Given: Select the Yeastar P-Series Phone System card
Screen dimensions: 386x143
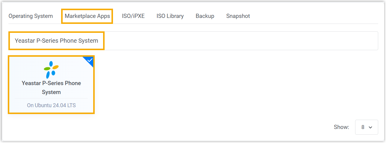Looking at the screenshot, I should [x=51, y=84].
